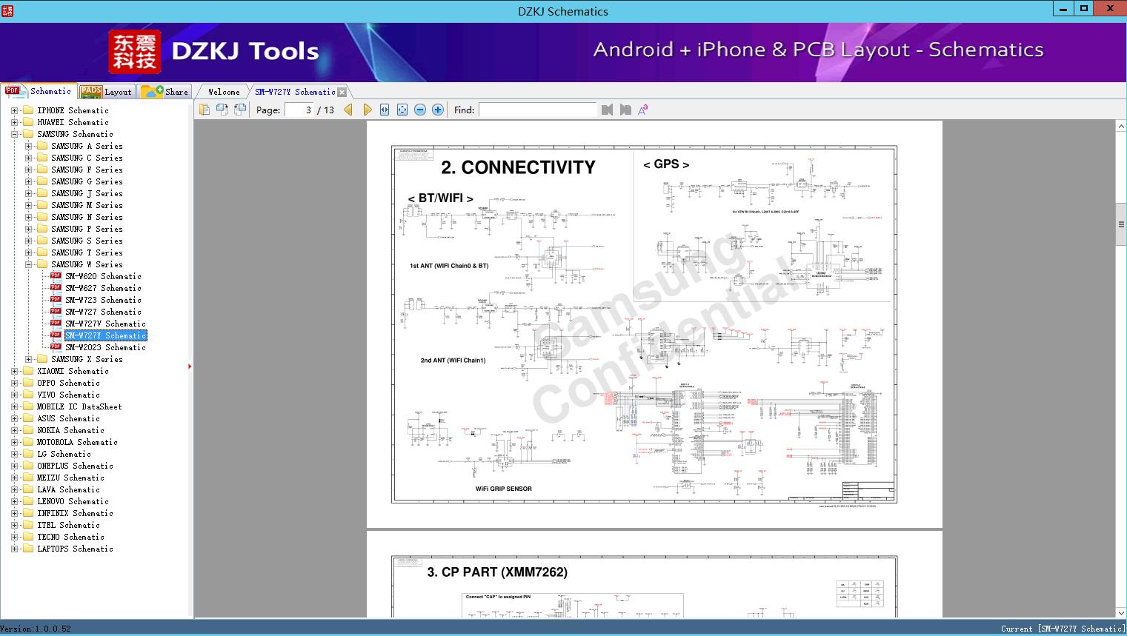
Task: Click the Find text field
Action: click(537, 110)
